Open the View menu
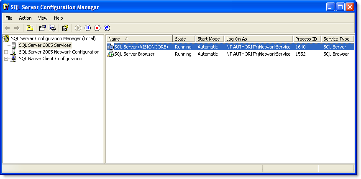 [x=43, y=18]
